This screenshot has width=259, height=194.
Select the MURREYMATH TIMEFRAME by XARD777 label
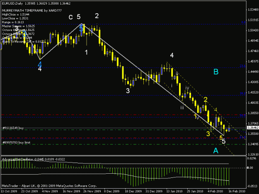point(32,11)
